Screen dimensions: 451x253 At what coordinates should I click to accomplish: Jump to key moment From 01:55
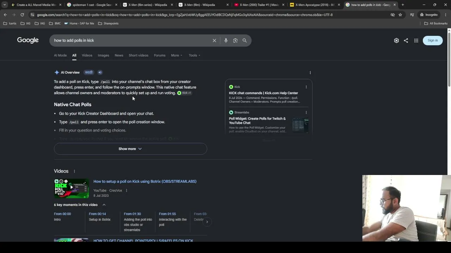(x=173, y=219)
